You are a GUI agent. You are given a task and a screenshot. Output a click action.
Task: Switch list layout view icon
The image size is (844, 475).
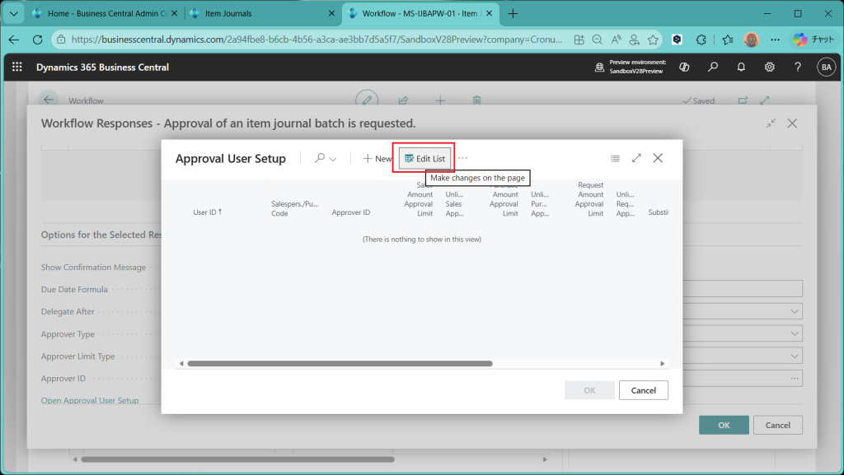tap(615, 158)
